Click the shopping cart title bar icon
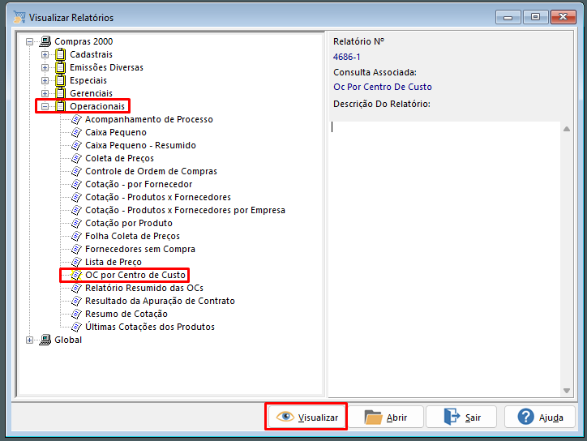This screenshot has height=441, width=587. (x=19, y=17)
